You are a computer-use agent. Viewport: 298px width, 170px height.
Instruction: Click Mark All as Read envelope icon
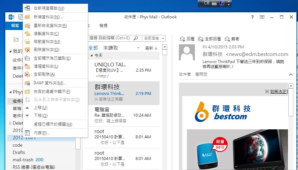[x=27, y=58]
